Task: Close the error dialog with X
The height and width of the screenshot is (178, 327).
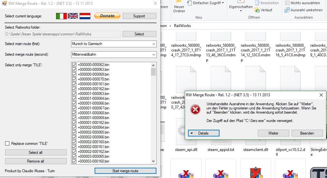Action: pyautogui.click(x=321, y=95)
